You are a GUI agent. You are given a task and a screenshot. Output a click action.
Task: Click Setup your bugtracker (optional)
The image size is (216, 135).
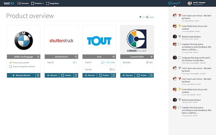click(22, 67)
